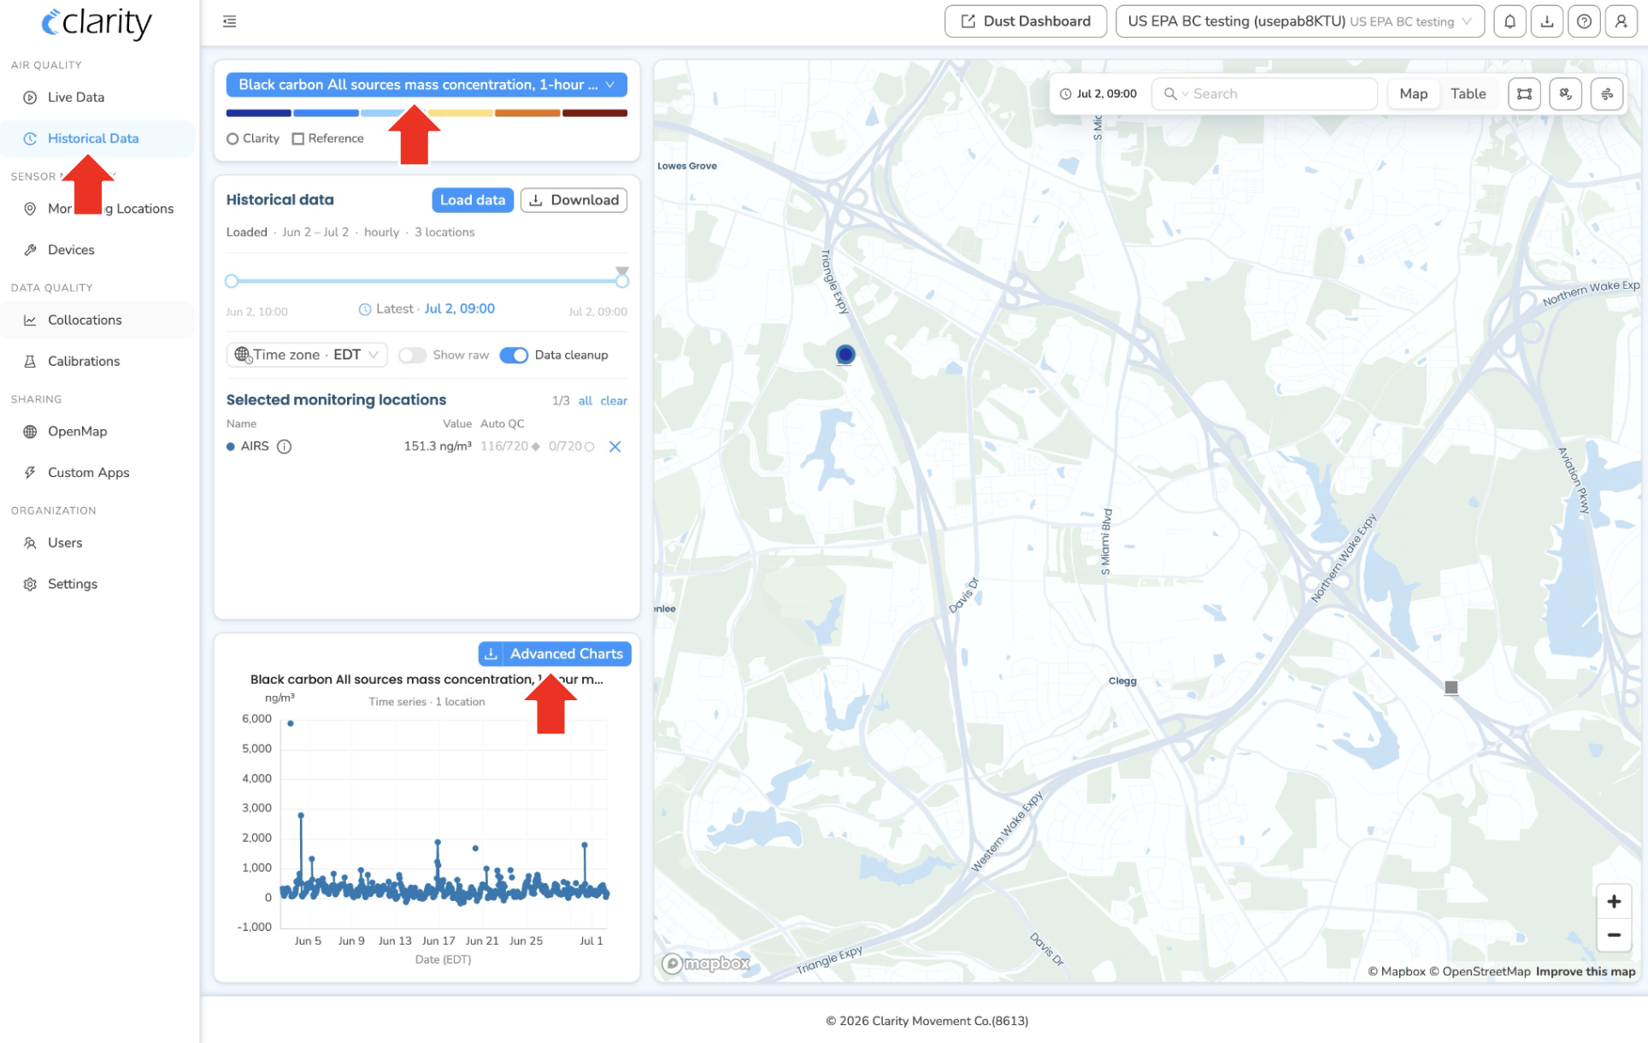The height and width of the screenshot is (1043, 1648).
Task: Click the Mapbox attribution link
Action: (x=1396, y=971)
